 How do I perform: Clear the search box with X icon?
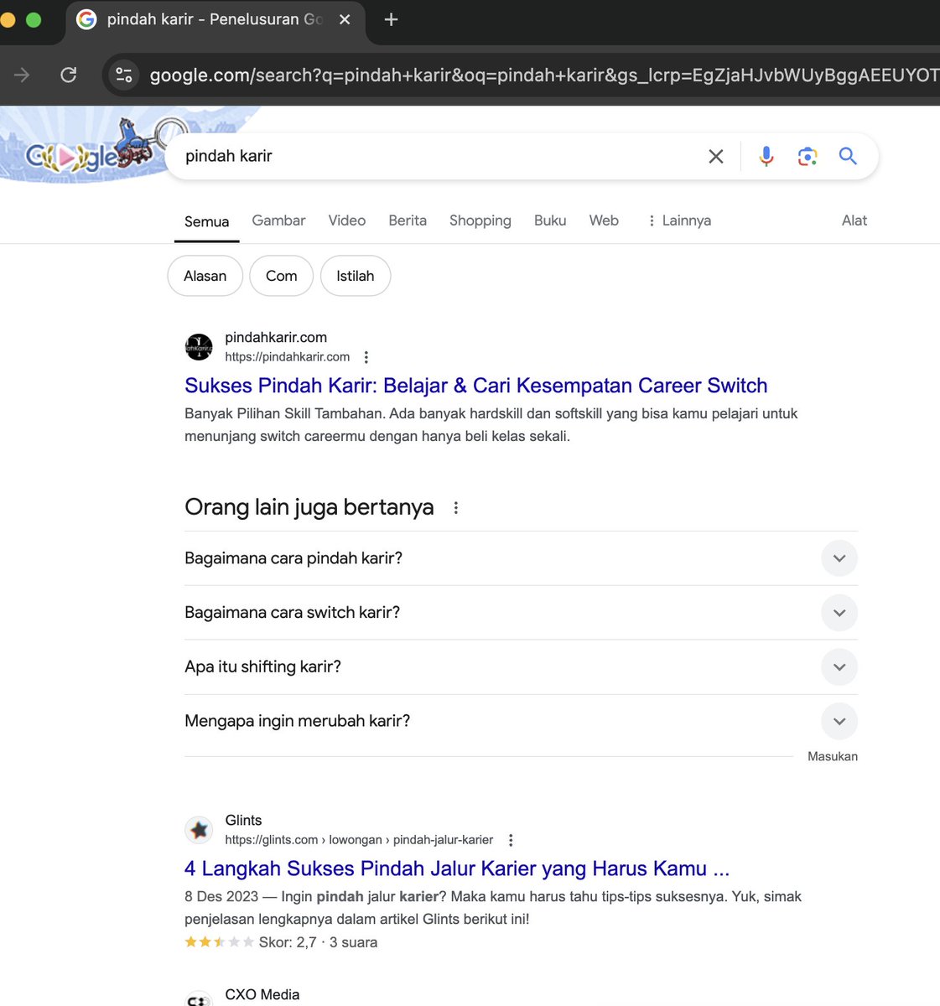click(716, 156)
